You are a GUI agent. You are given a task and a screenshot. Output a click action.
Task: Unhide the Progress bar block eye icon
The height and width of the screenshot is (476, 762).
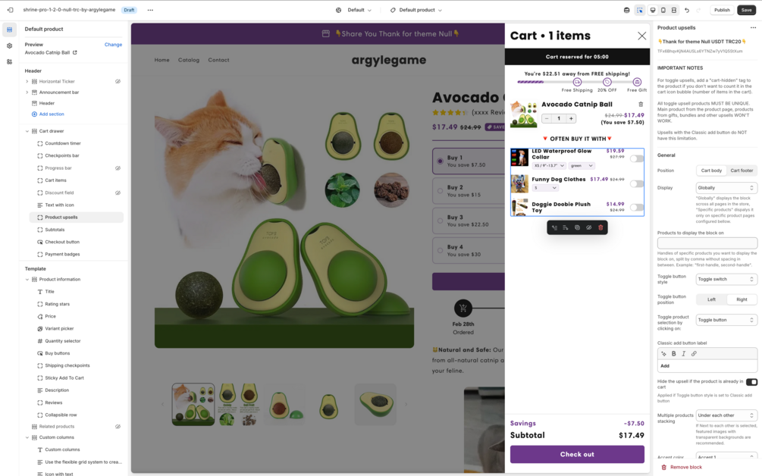tap(118, 168)
